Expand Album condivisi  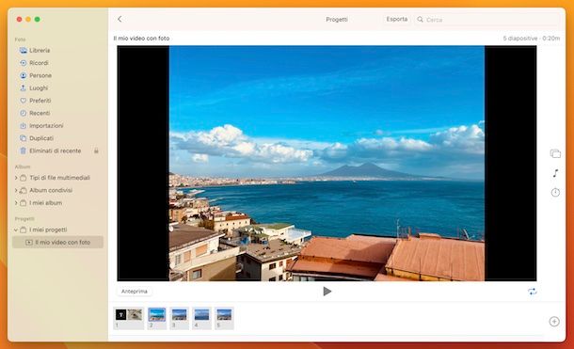16,190
